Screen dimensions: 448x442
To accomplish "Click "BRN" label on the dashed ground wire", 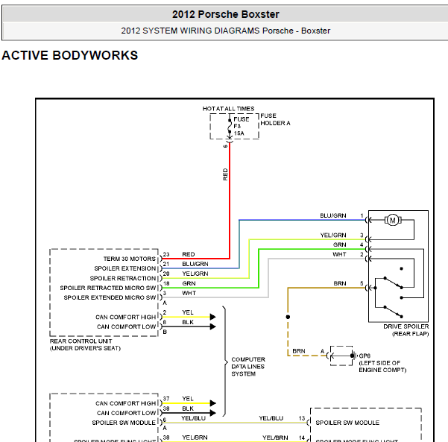I will (299, 351).
